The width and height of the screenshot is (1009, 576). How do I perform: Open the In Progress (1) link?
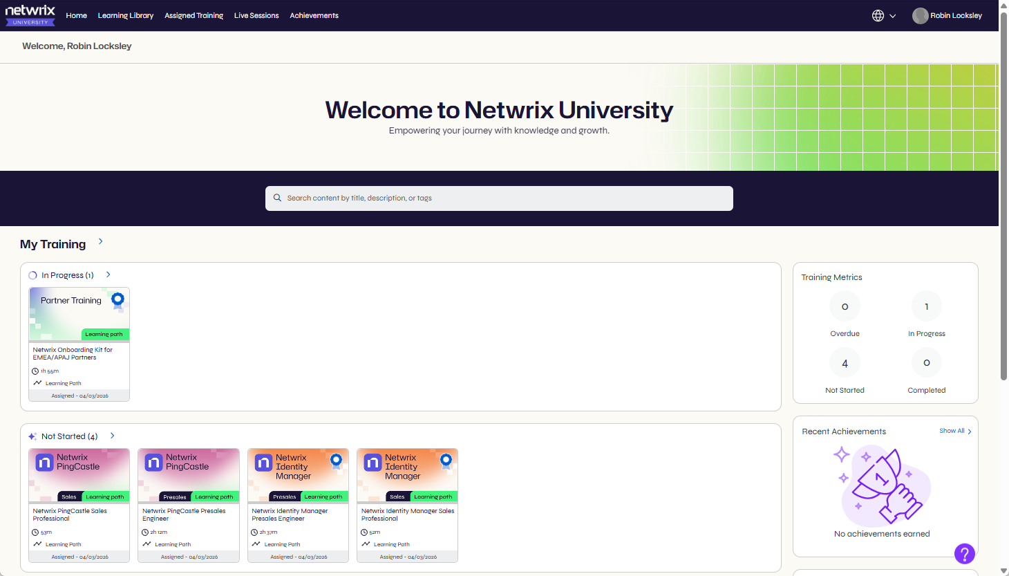pos(67,275)
